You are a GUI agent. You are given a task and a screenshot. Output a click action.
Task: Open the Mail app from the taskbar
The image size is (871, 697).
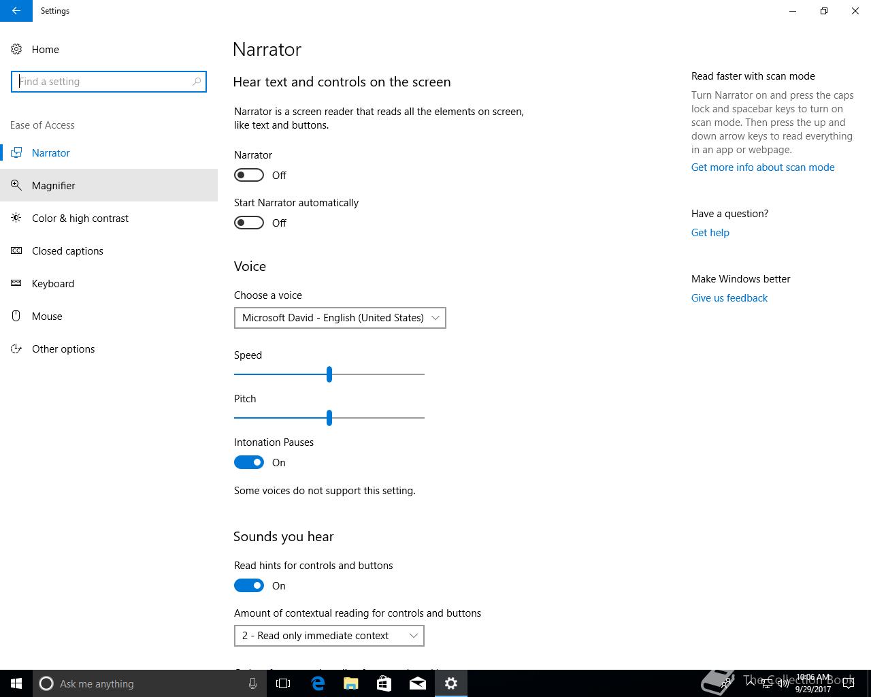coord(418,683)
